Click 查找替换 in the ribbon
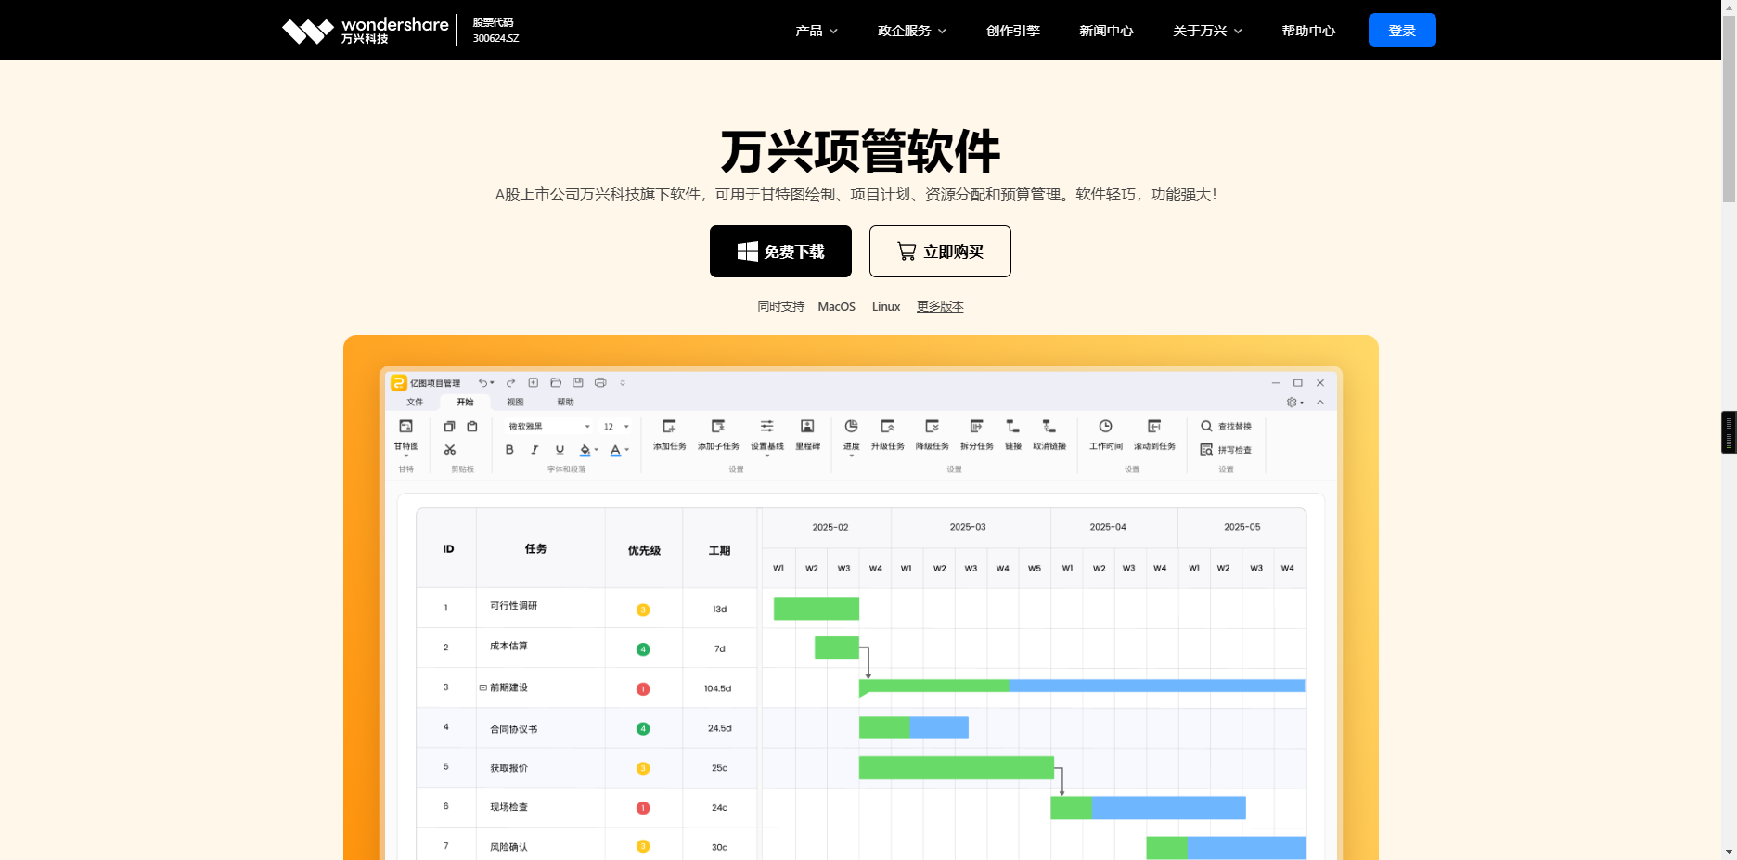The width and height of the screenshot is (1737, 860). [x=1226, y=427]
